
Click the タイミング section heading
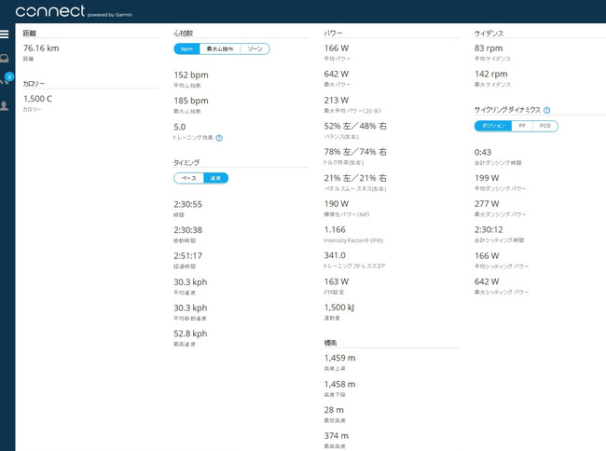coord(186,162)
